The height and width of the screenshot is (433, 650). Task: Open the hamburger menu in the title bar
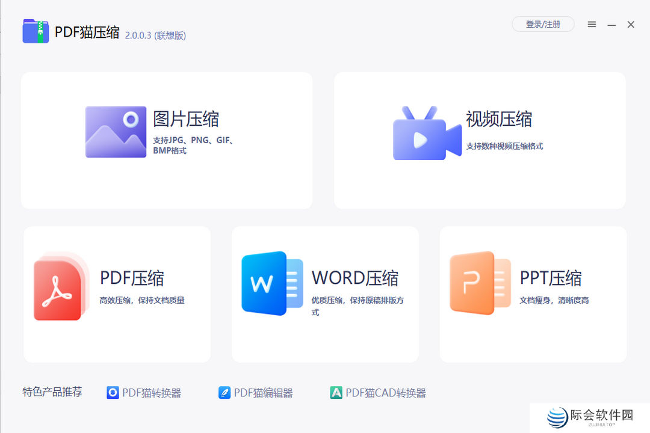point(591,24)
